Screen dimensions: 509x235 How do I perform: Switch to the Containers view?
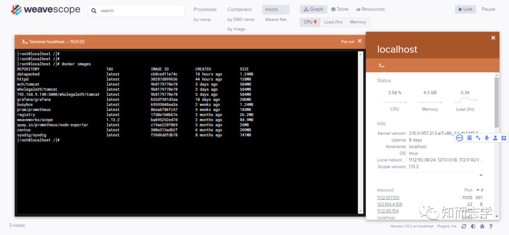click(239, 9)
